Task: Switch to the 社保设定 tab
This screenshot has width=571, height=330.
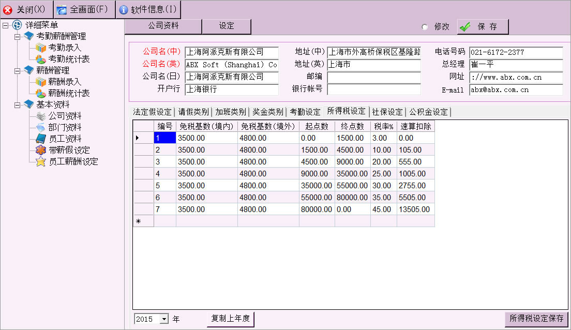Action: coord(387,112)
